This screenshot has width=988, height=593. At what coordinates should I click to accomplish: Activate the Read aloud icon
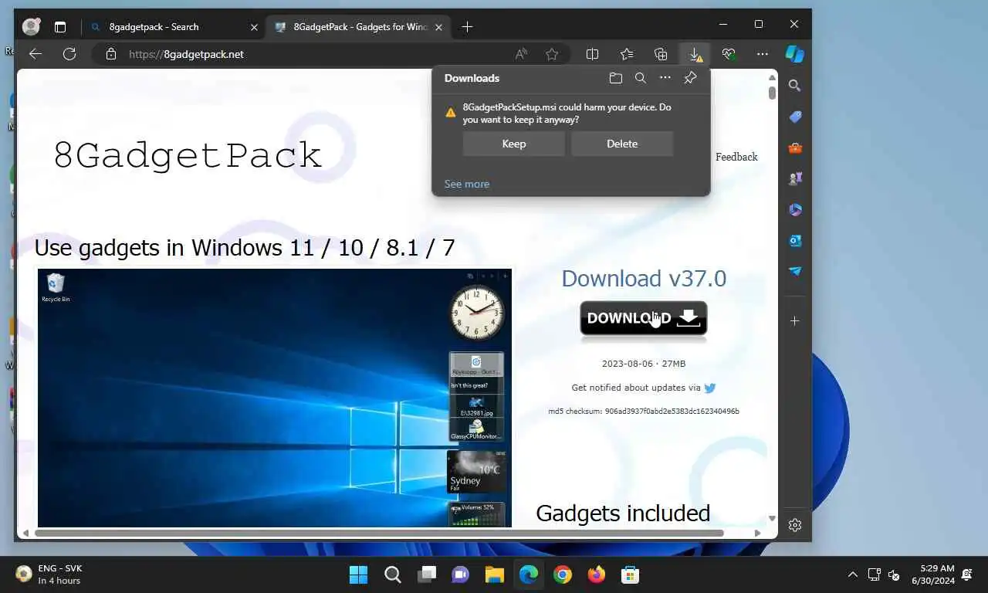[522, 54]
